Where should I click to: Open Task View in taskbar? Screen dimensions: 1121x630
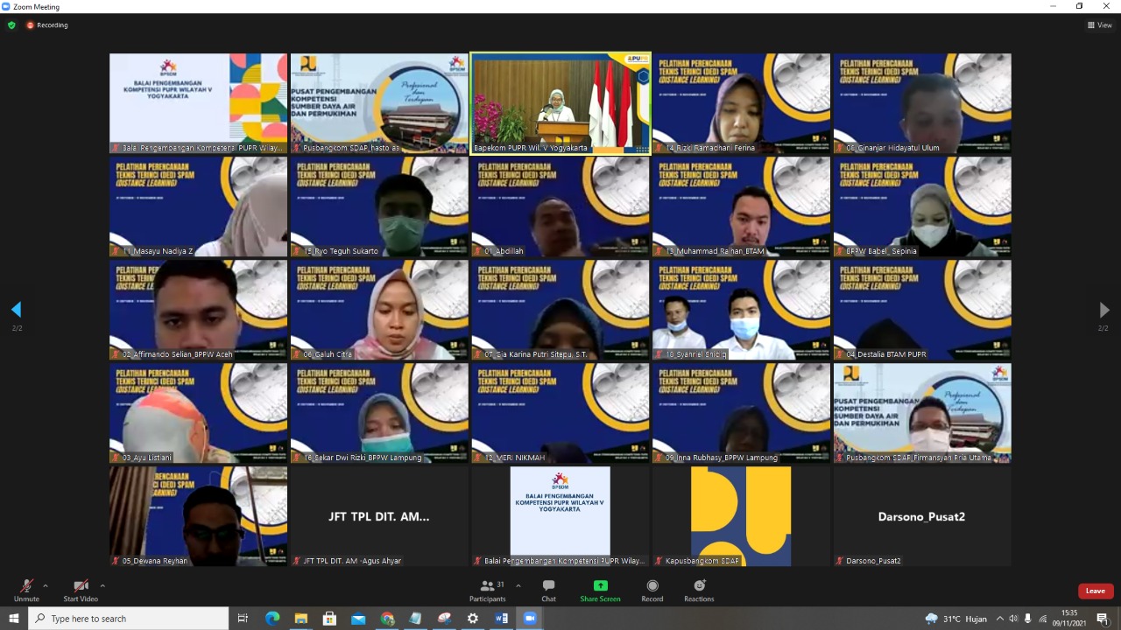[243, 619]
